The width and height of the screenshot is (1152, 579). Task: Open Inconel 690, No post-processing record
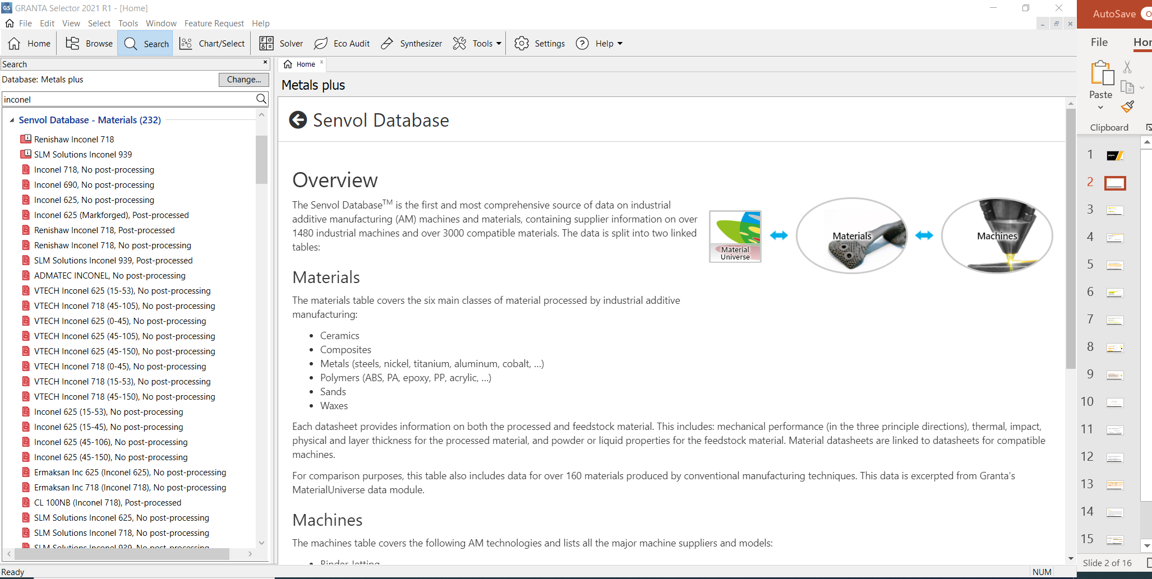(94, 184)
